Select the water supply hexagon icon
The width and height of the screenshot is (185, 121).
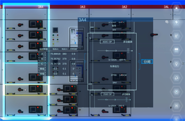(176, 36)
